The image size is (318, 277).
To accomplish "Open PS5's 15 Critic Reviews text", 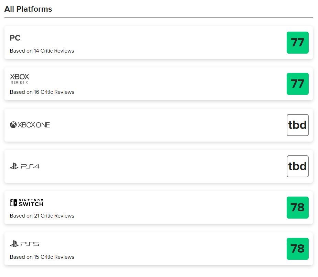I will (x=42, y=257).
